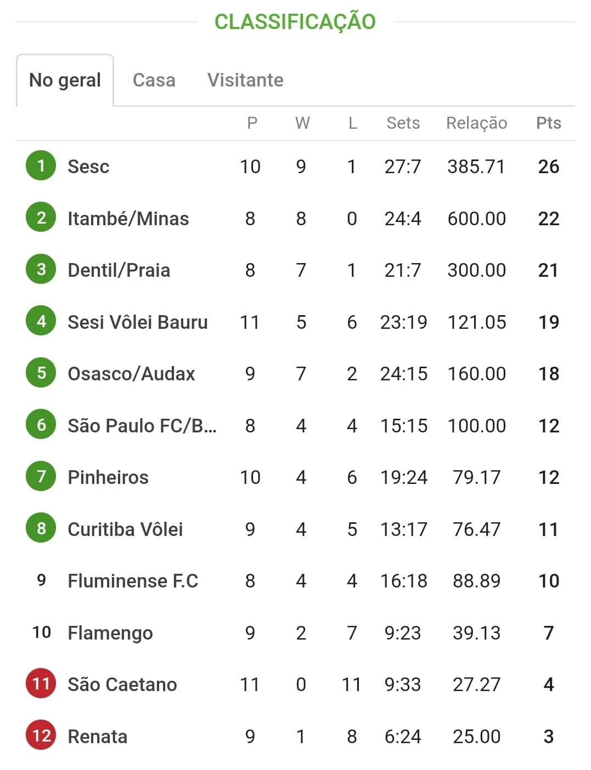591x770 pixels.
Task: Select the CLASSIFICAÇÃO heading
Action: point(295,21)
